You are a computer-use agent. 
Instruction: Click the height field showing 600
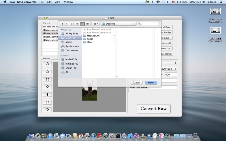pos(171,74)
